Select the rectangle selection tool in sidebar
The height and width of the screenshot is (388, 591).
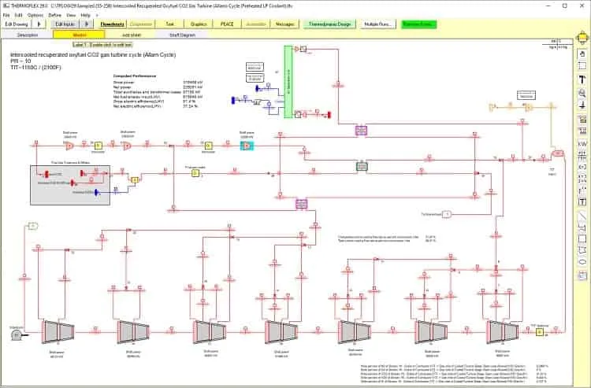tap(582, 66)
